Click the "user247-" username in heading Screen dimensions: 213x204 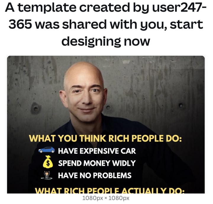coord(180,7)
